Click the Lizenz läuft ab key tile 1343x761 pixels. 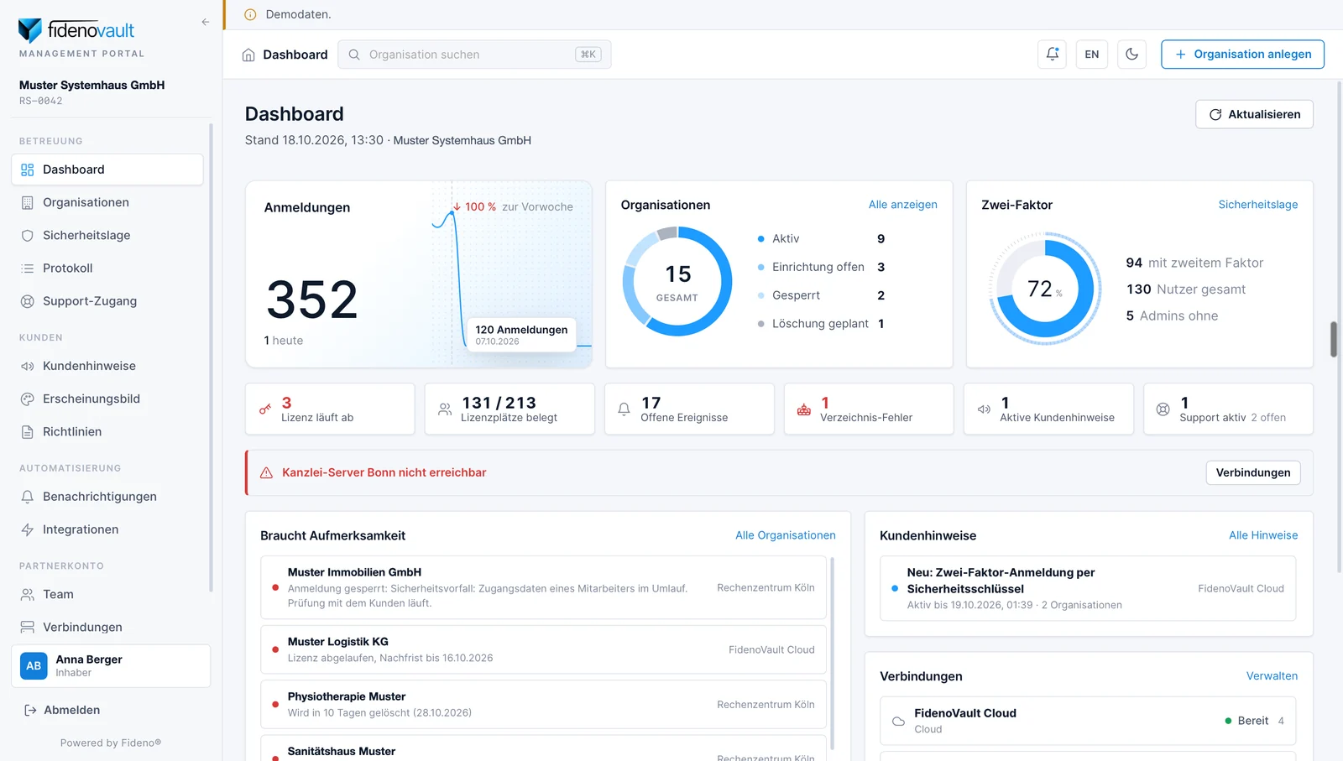[x=330, y=409]
